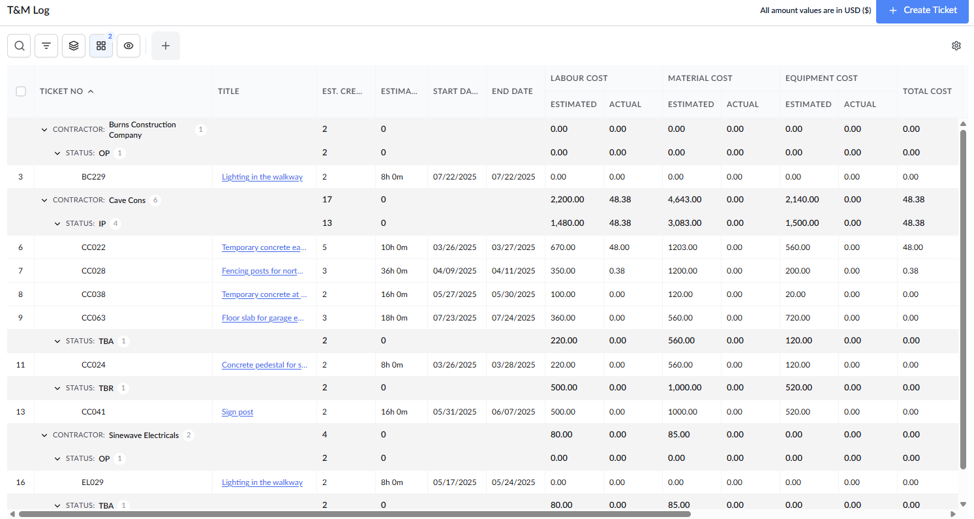This screenshot has height=519, width=974.
Task: Open the Sign post ticket link
Action: [237, 412]
